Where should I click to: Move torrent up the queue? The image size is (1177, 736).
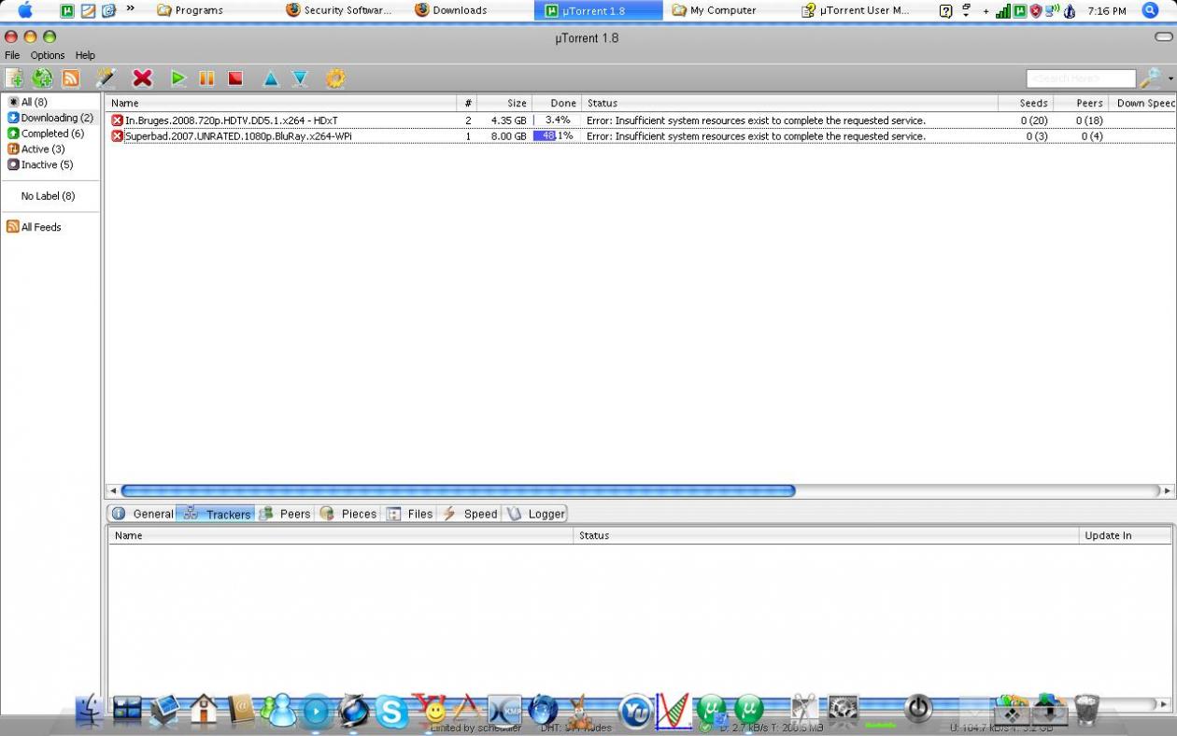tap(271, 78)
